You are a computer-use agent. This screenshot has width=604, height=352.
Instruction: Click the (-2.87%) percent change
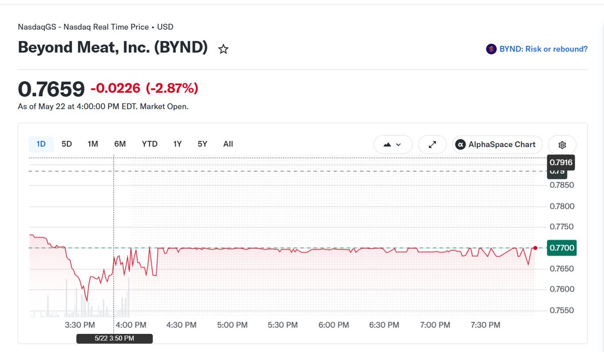tap(172, 89)
